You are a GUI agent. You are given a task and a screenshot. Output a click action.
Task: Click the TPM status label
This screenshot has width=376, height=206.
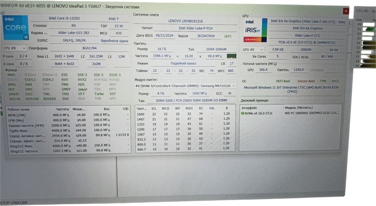[x=323, y=81]
